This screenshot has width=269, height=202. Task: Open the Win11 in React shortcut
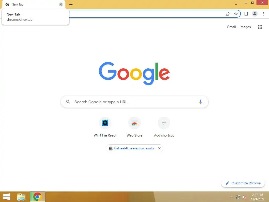105,127
